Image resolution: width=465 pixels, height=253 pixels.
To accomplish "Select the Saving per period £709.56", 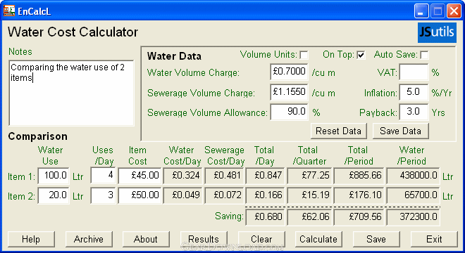I will tap(359, 217).
